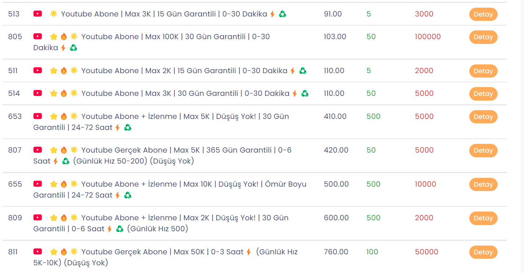Click the lightning bolt icon in row 511
Viewport: 524px width, 273px height.
click(x=293, y=71)
